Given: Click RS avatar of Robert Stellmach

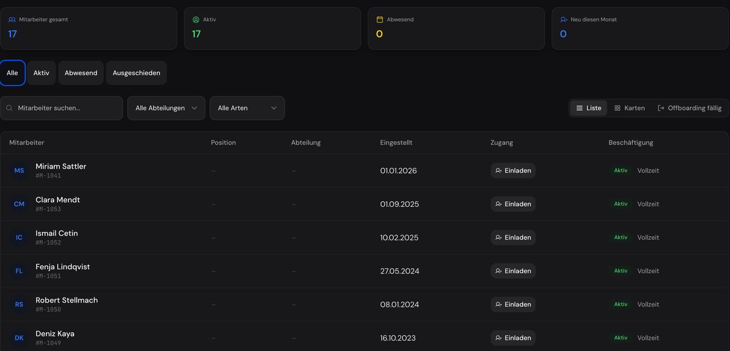Looking at the screenshot, I should (x=19, y=304).
